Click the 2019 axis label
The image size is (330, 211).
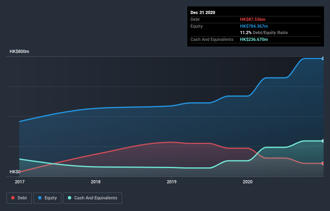[x=172, y=182]
